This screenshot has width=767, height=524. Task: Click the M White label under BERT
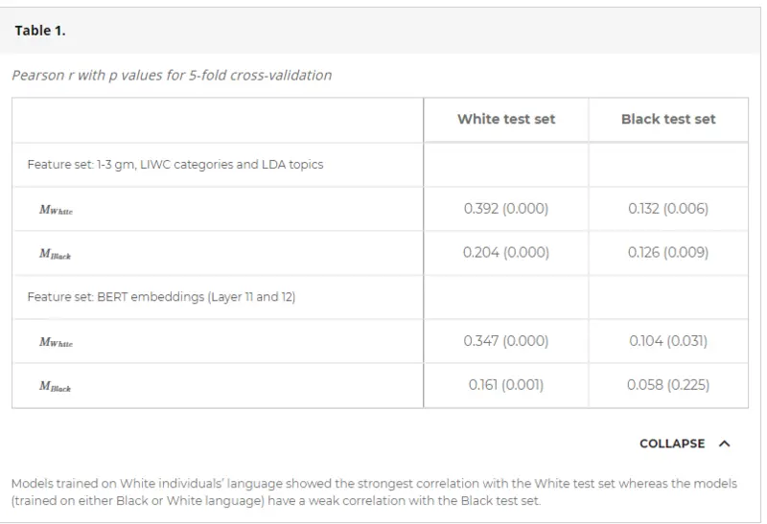click(x=56, y=342)
